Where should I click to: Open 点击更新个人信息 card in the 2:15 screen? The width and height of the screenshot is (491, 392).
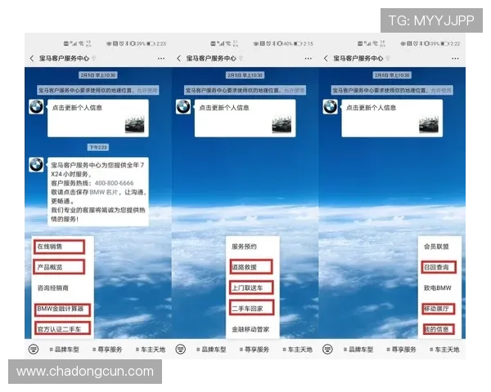[245, 118]
